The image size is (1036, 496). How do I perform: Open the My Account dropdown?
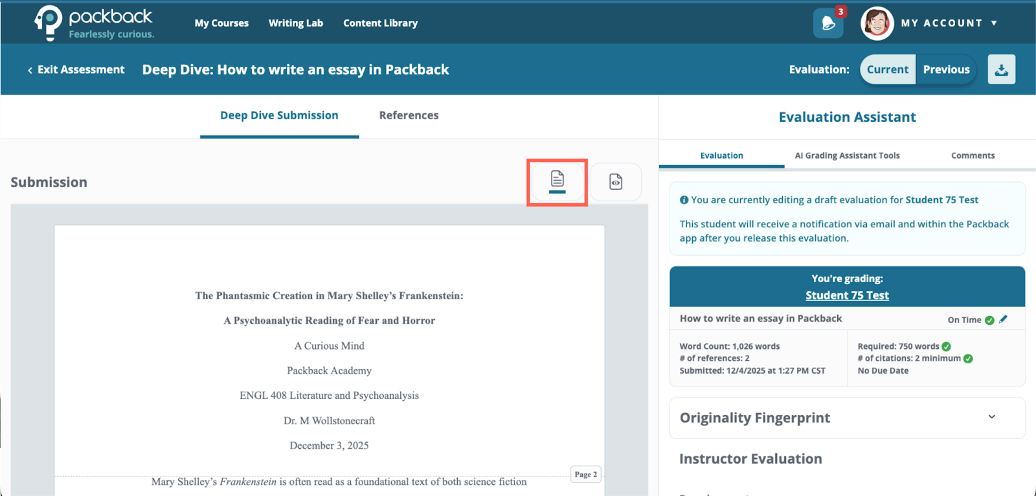949,23
